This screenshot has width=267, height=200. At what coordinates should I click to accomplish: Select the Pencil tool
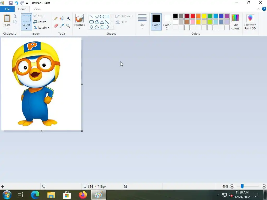(x=56, y=18)
